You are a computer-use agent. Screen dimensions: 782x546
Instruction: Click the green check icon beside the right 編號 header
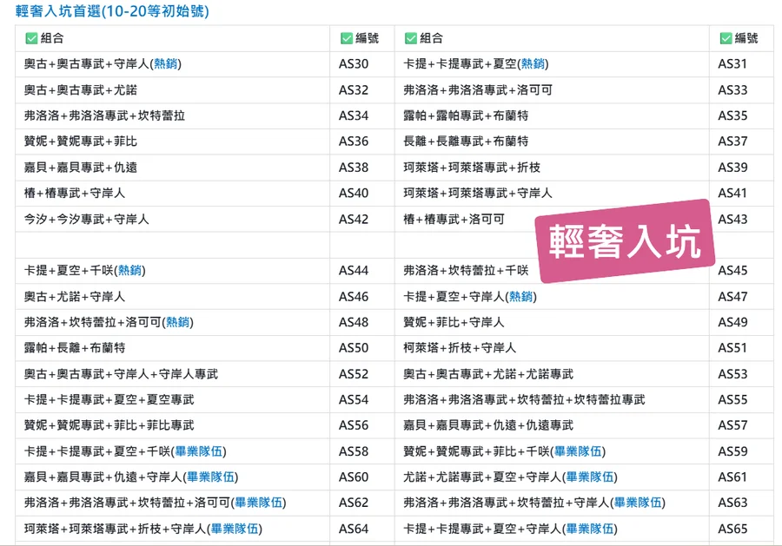coord(726,38)
